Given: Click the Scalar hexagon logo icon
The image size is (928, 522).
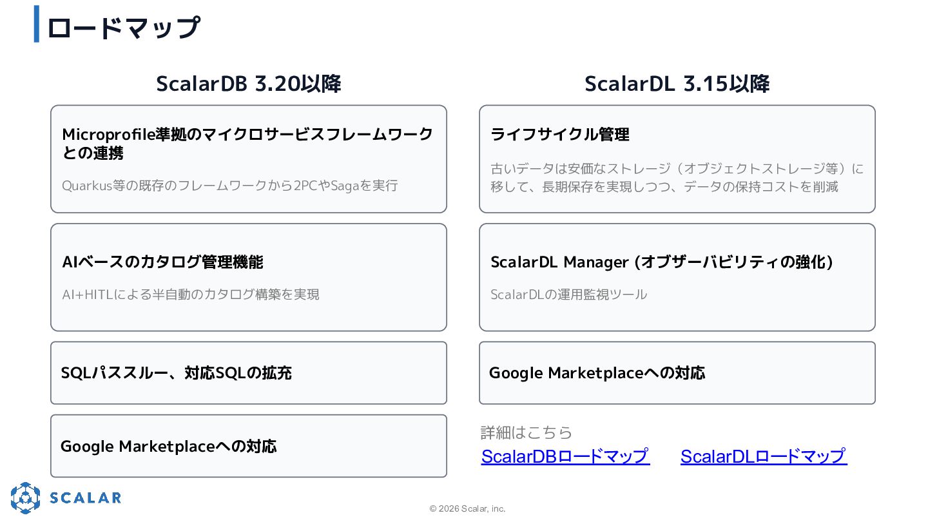Looking at the screenshot, I should coord(25,498).
